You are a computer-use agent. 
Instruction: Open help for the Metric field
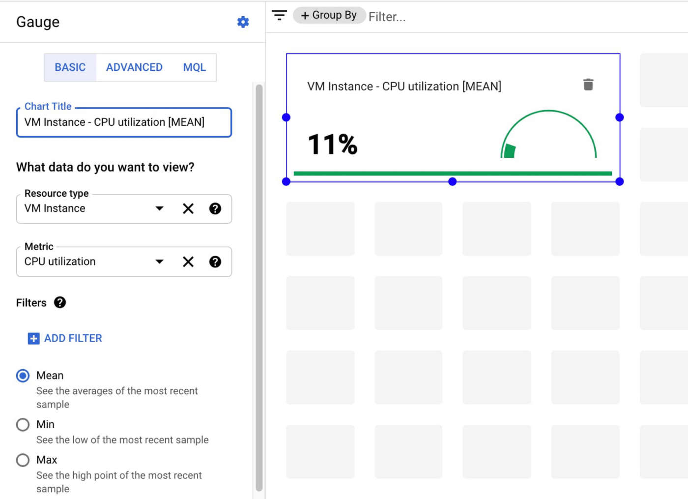click(x=215, y=262)
